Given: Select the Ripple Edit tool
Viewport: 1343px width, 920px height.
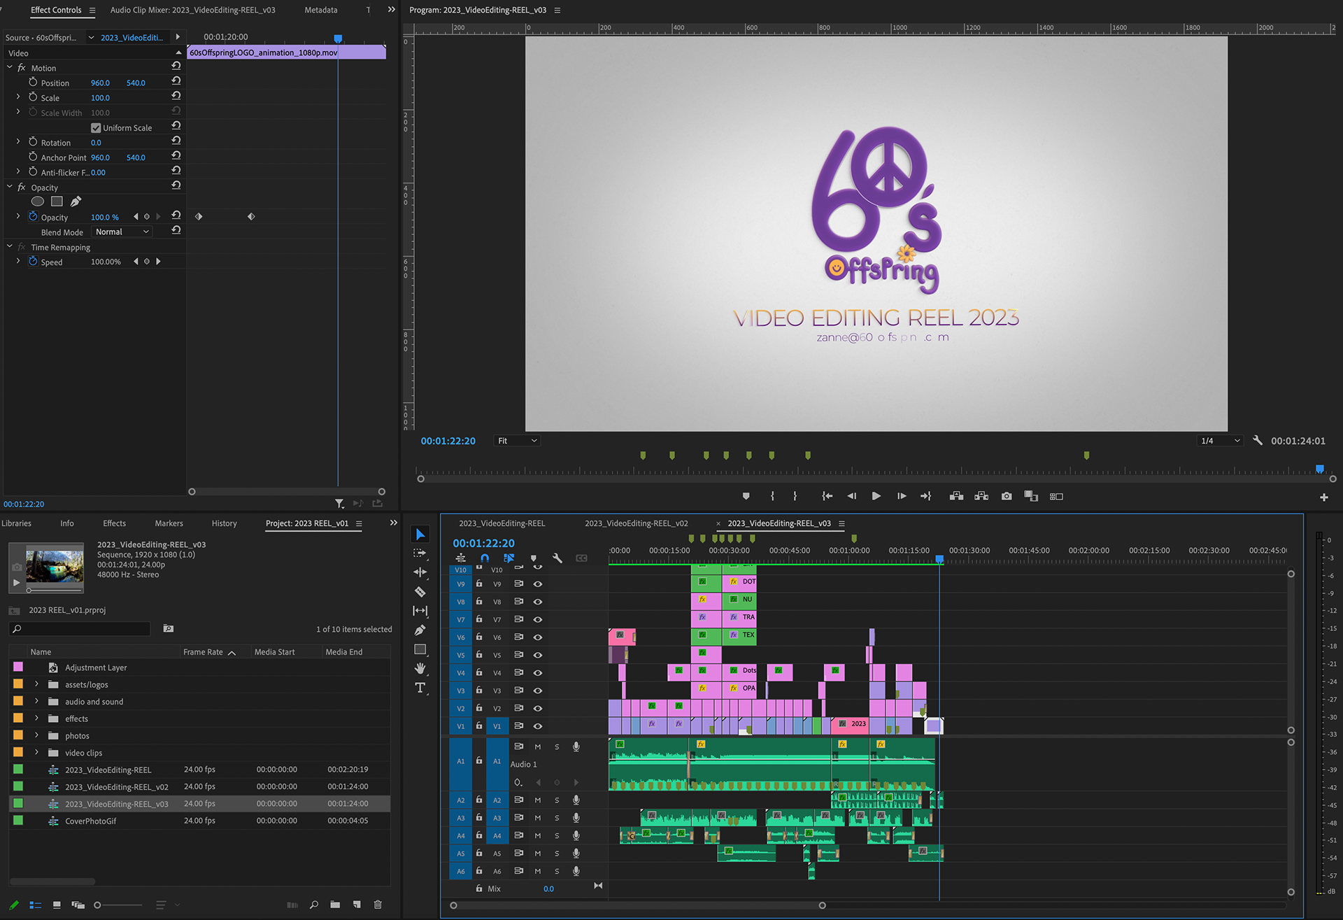Looking at the screenshot, I should coord(420,572).
